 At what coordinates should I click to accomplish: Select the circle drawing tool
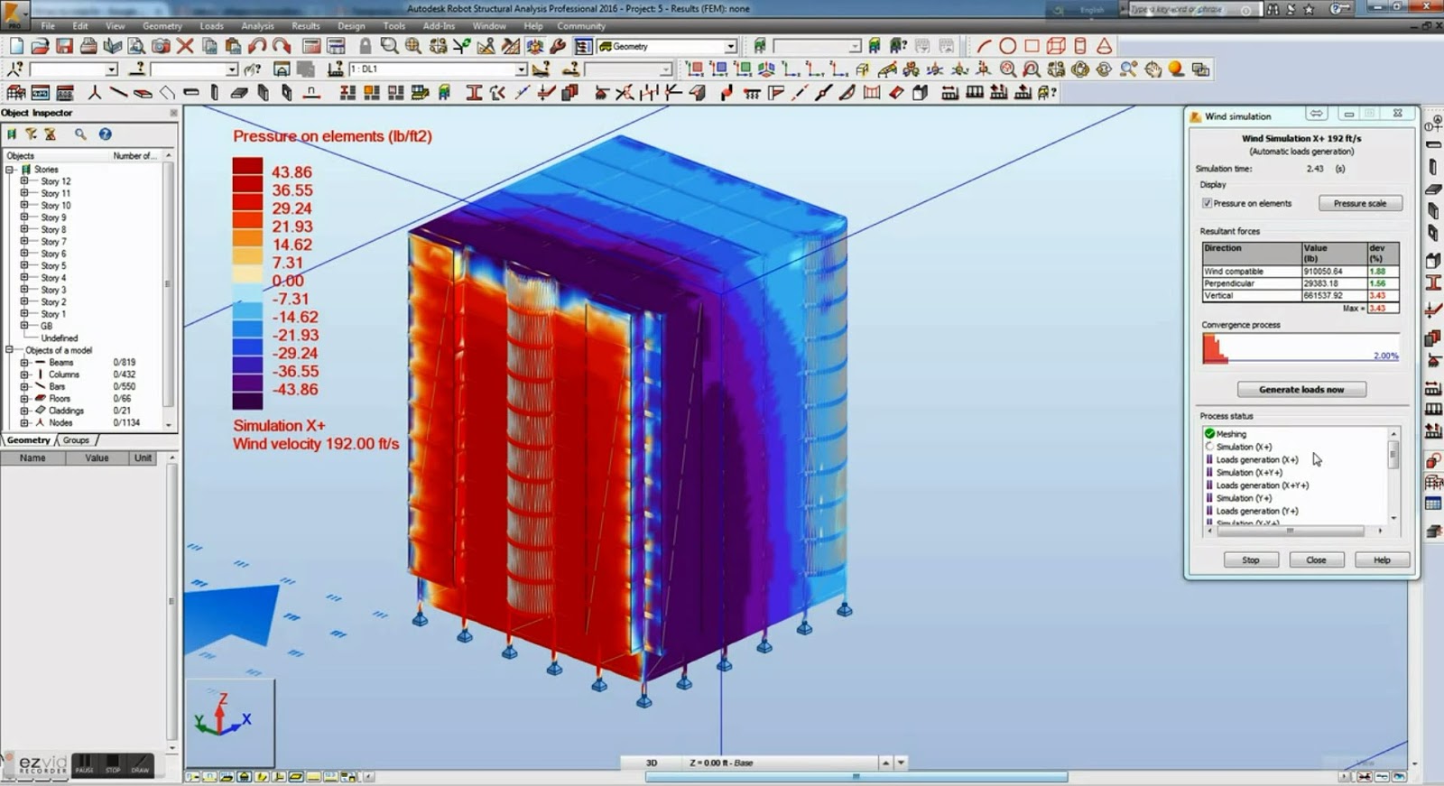click(x=1008, y=46)
